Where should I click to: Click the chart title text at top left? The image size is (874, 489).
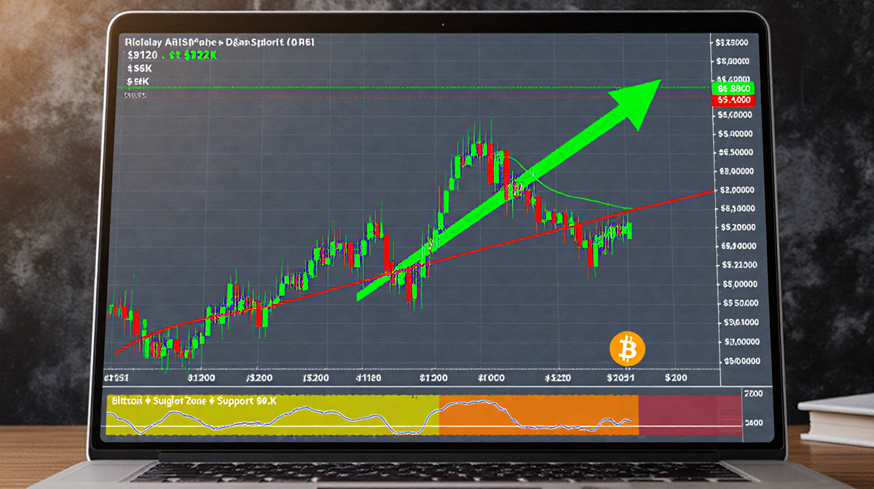(x=220, y=43)
